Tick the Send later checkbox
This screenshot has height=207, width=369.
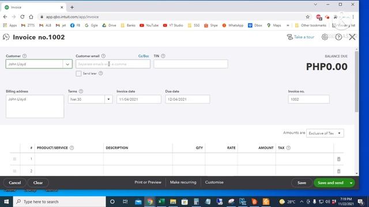tap(78, 74)
